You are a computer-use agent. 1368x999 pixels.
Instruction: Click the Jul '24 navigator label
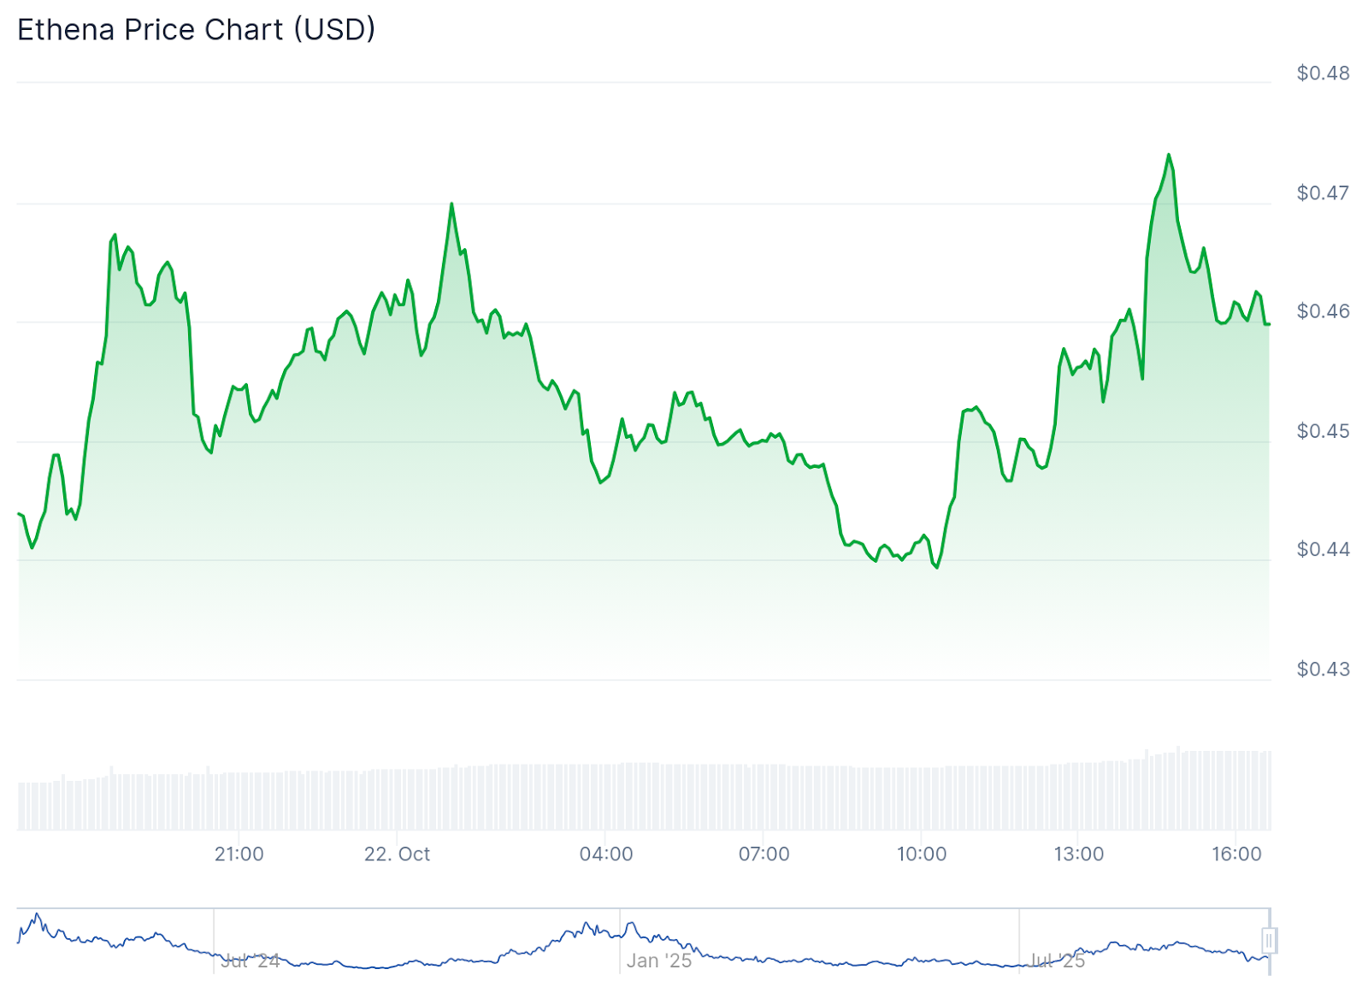(x=250, y=961)
